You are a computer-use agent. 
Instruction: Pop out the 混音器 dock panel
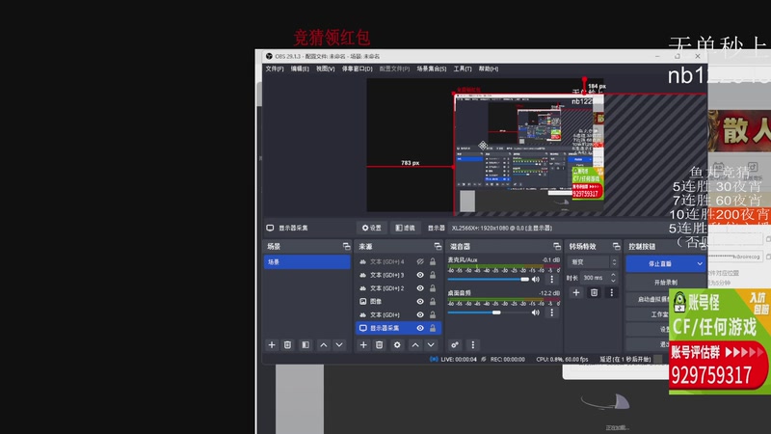(x=557, y=246)
